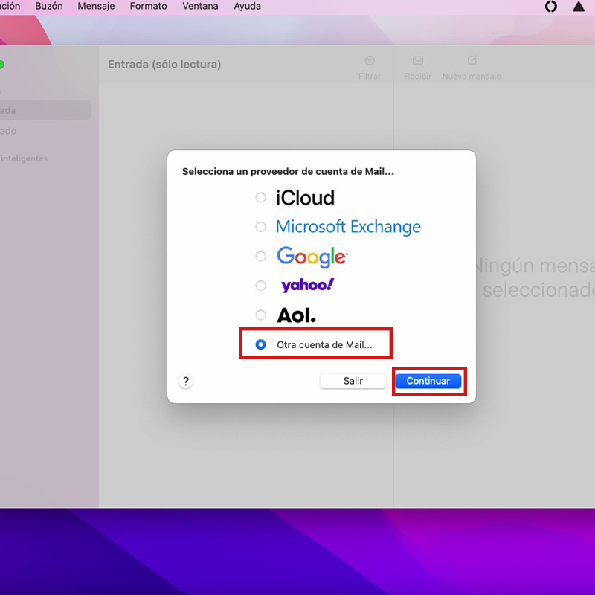Click the triangle menu bar status icon
The image size is (595, 595).
point(579,7)
